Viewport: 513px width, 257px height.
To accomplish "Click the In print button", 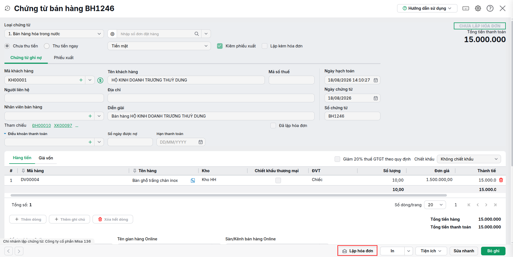I will (392, 251).
